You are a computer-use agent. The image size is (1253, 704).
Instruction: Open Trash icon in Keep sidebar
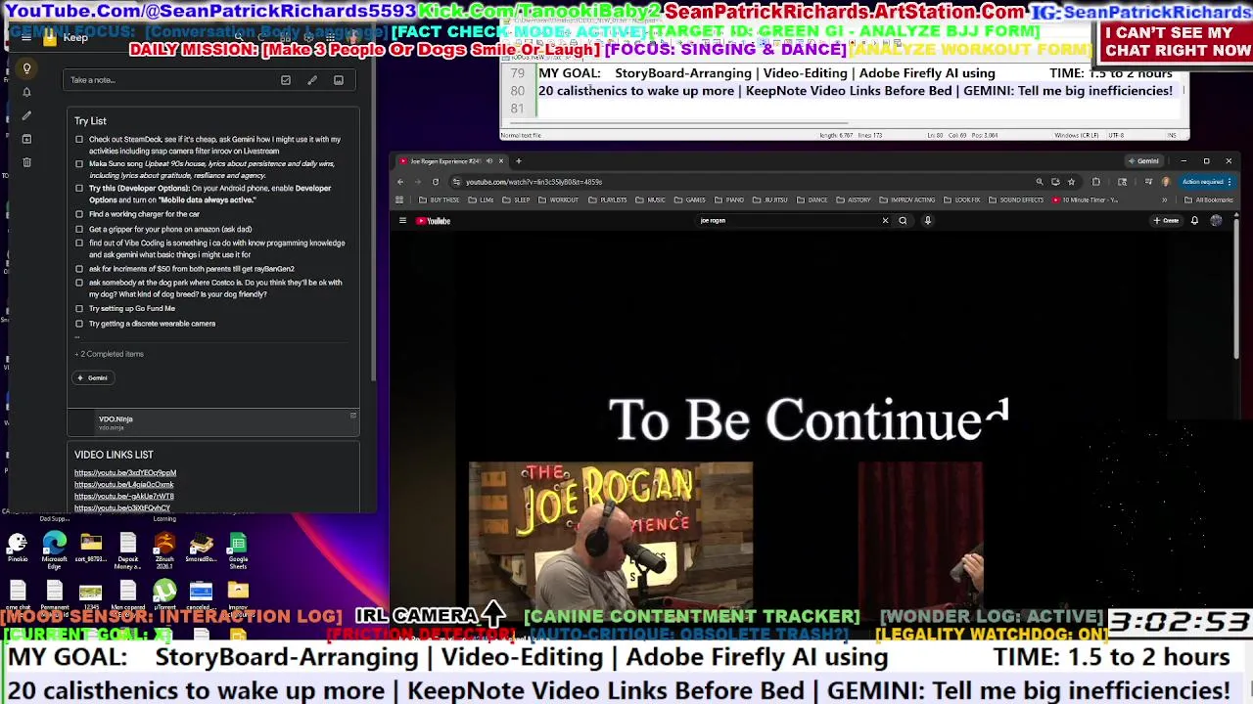[x=26, y=162]
